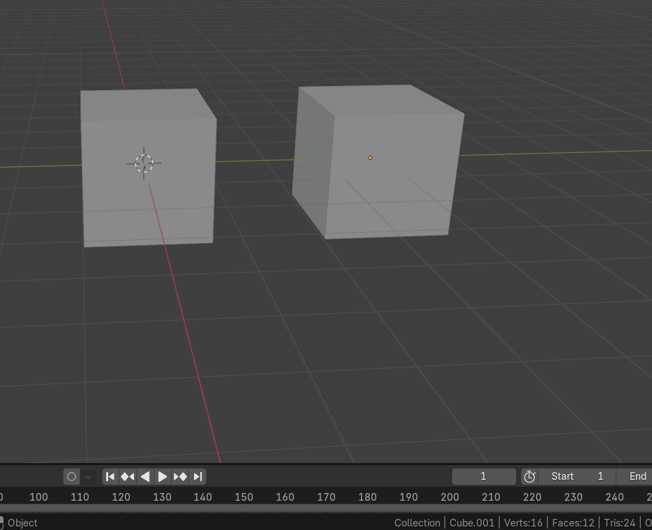Toggle the auto keying record button
This screenshot has height=530, width=652.
click(x=71, y=476)
